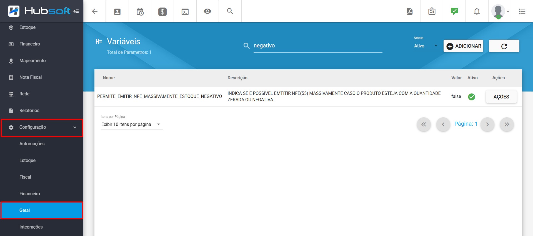
Task: Click the Total de Parametros: 1 text
Action: 129,52
